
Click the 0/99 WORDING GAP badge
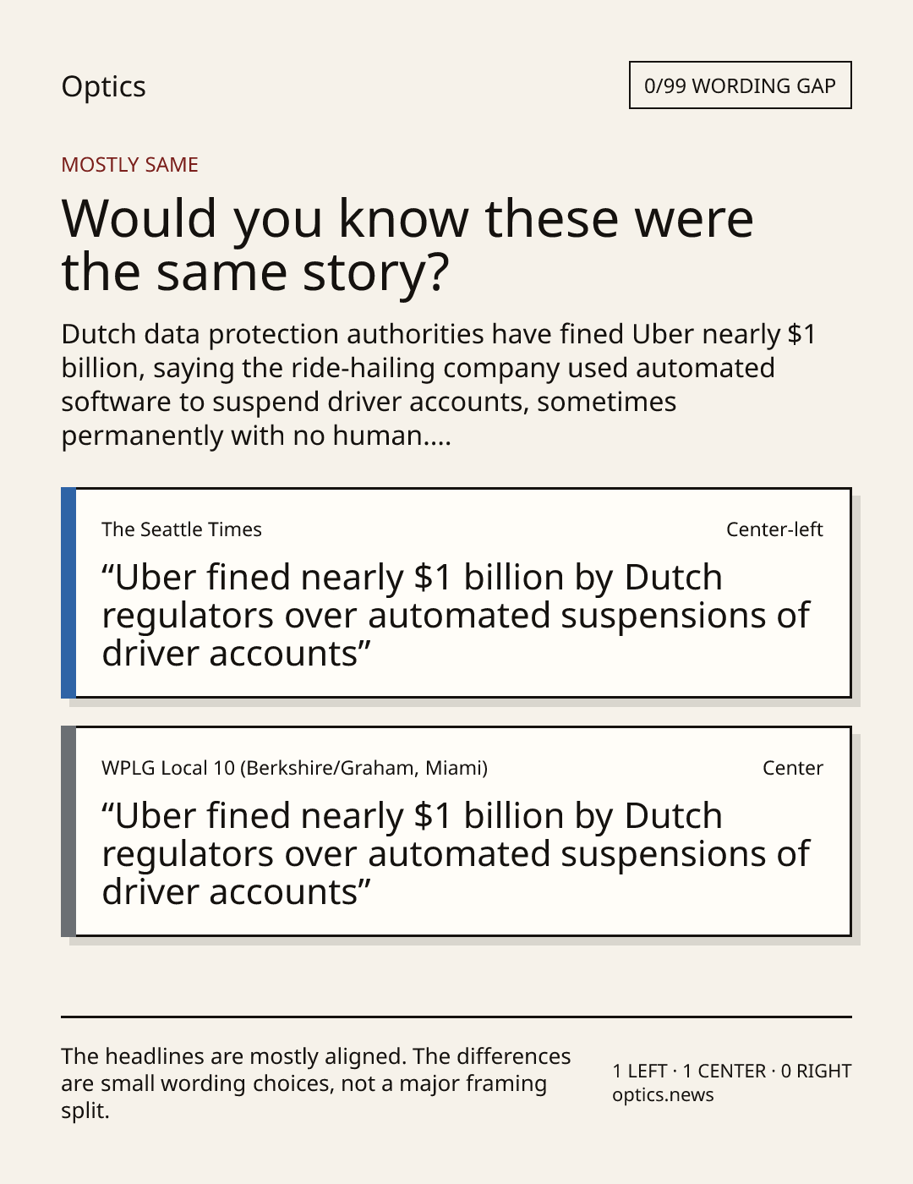click(x=740, y=85)
